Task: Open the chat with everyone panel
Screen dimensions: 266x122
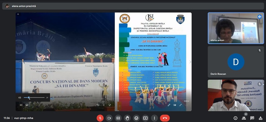Action: coord(252,118)
